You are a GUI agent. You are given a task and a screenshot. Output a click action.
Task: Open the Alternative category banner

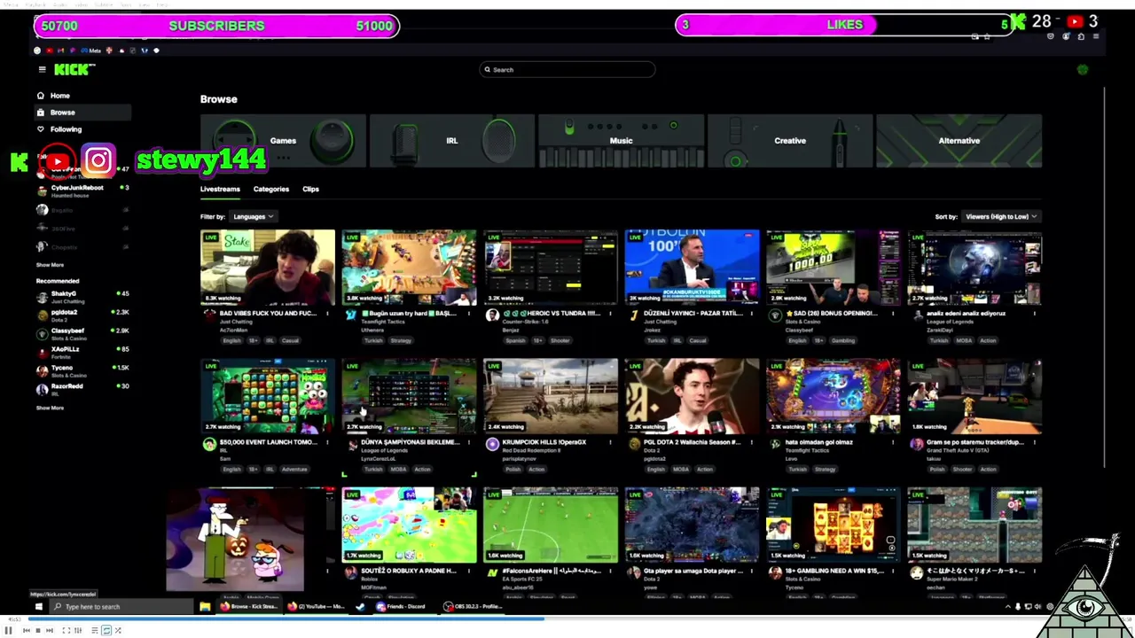point(959,141)
